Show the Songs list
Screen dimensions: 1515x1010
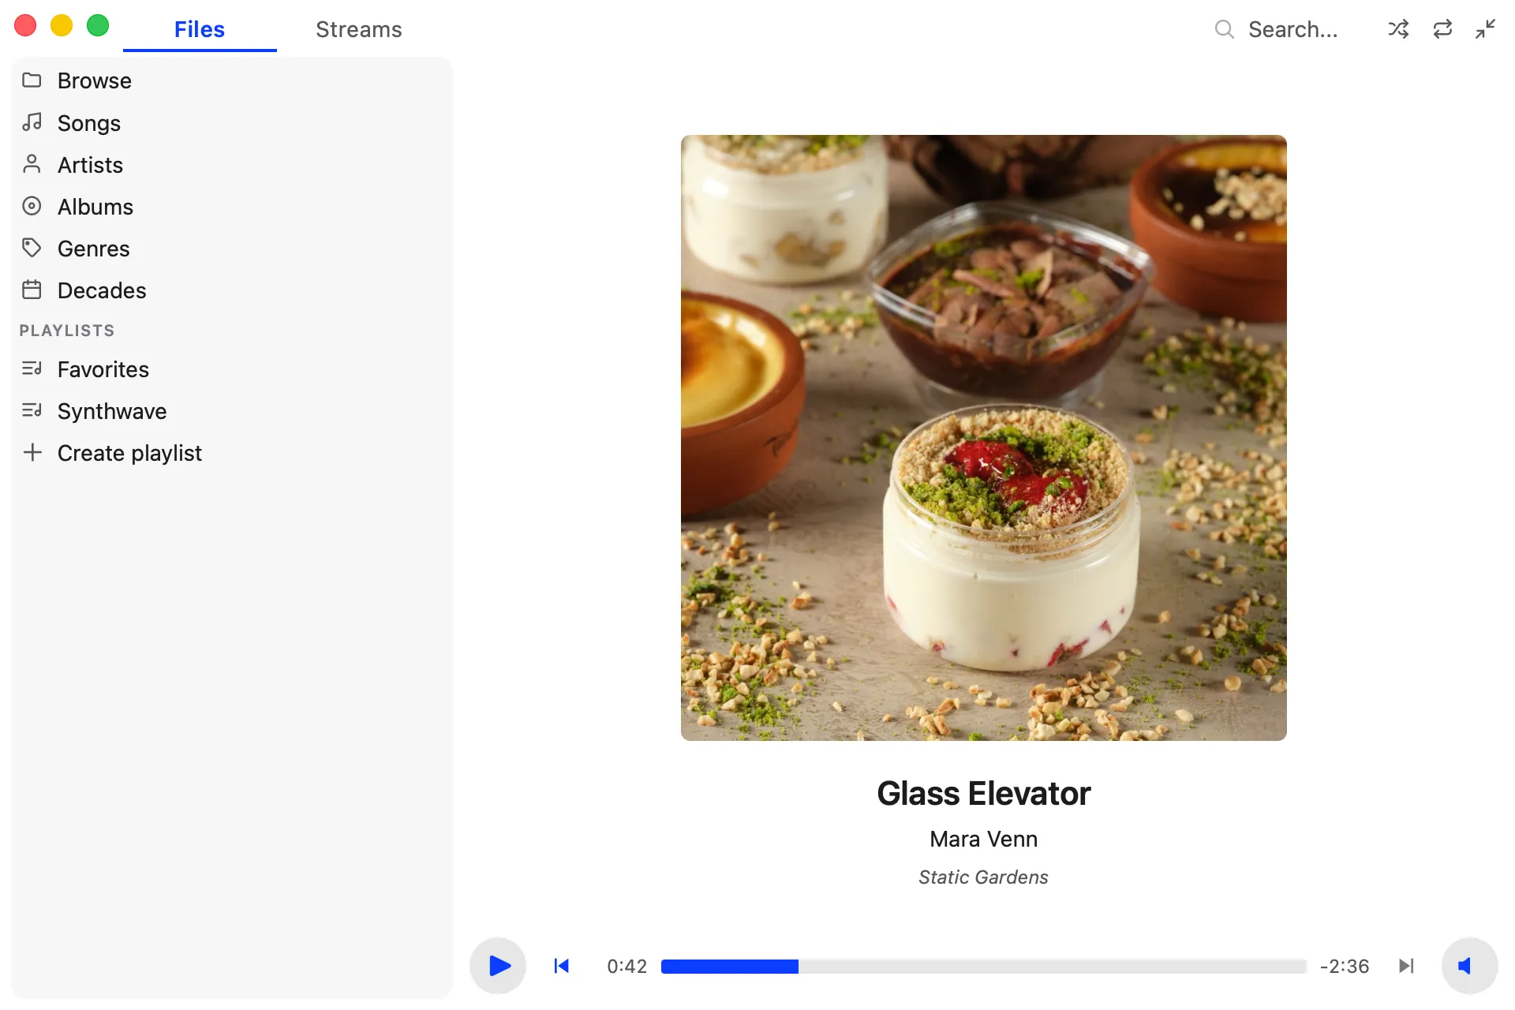click(232, 122)
